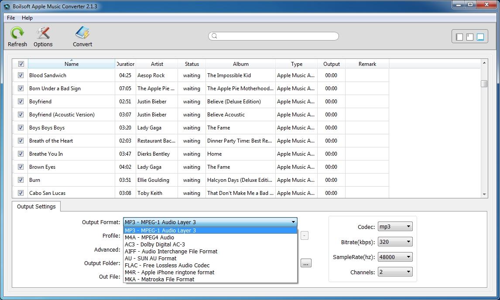Click The Impossible Kid album cell

(x=240, y=75)
